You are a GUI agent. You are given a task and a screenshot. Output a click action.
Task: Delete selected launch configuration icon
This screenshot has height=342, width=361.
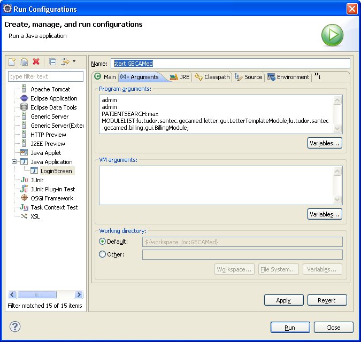(36, 62)
